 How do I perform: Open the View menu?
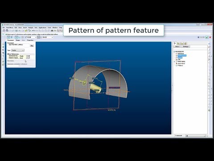pos(20,28)
